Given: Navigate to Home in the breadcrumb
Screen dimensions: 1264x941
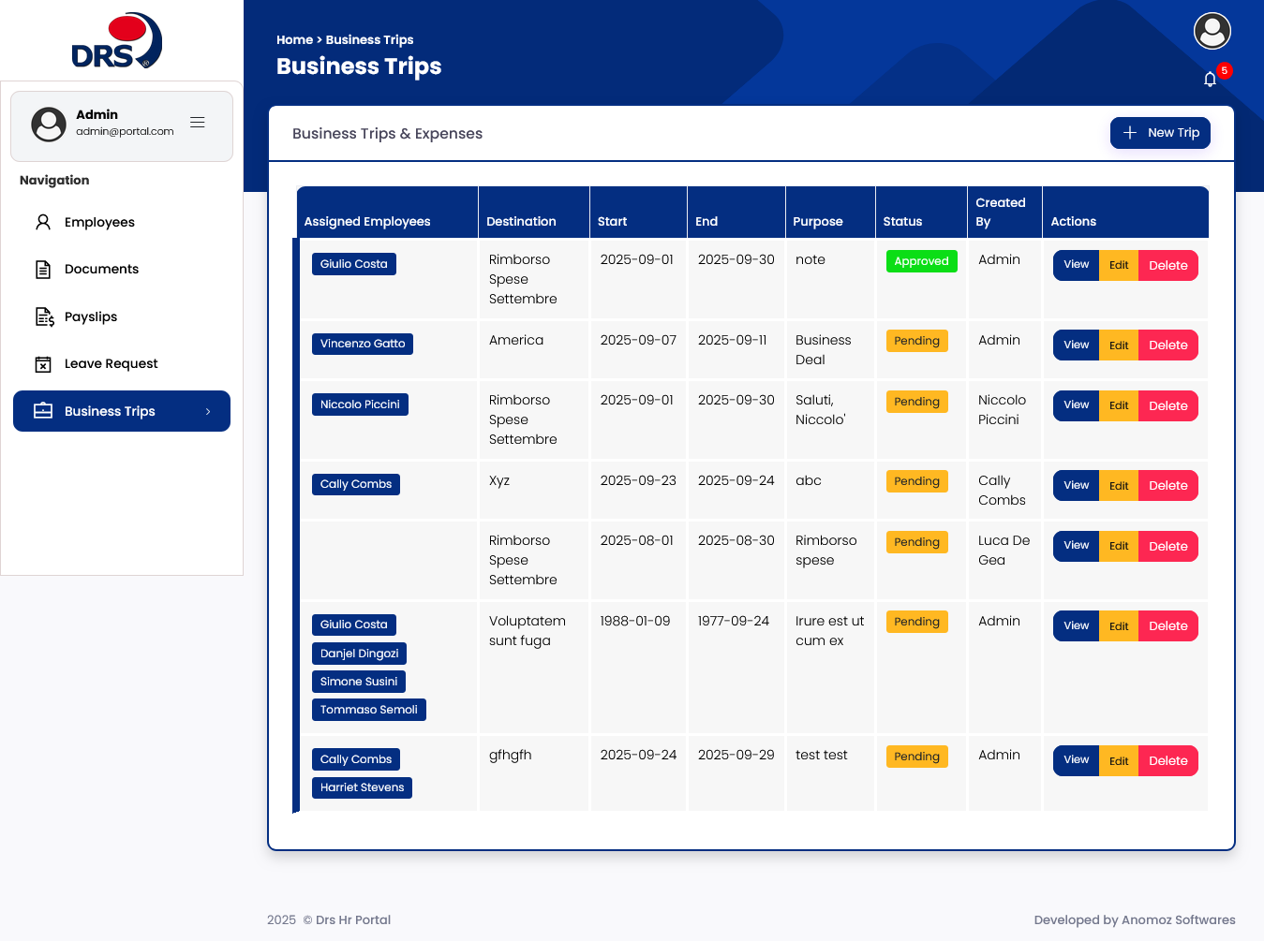Looking at the screenshot, I should coord(294,39).
